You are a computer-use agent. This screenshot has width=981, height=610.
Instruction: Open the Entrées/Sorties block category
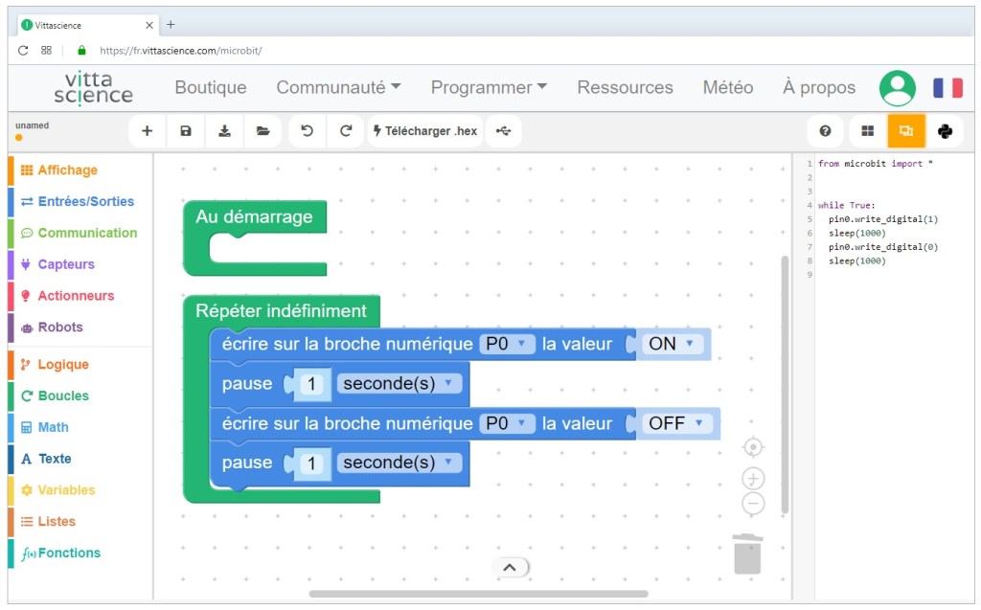pos(85,201)
